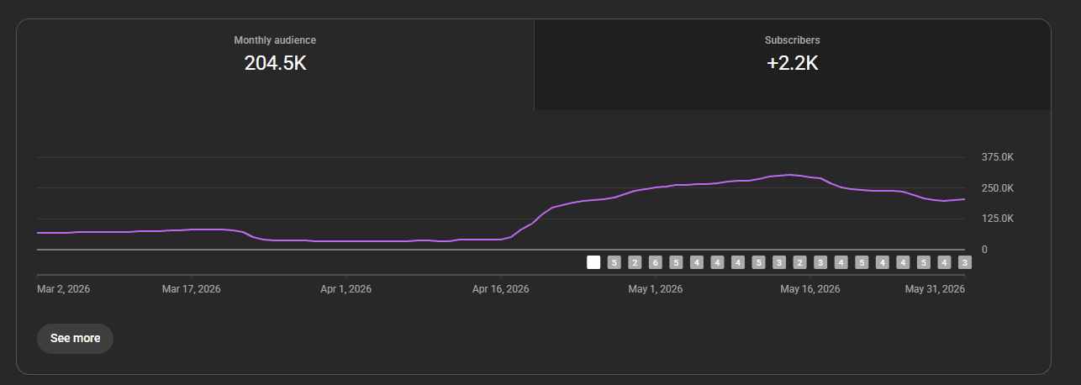Click the May 31, 2026 date label
The image size is (1081, 385).
click(934, 289)
